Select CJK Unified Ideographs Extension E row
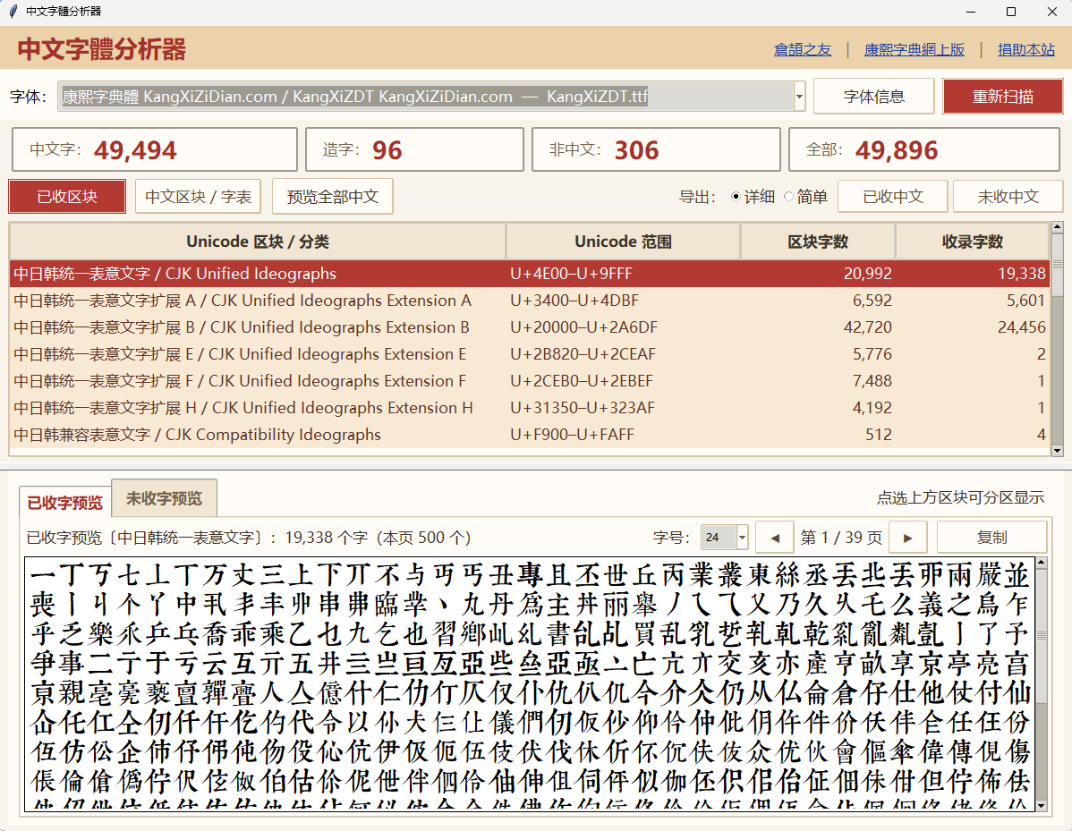This screenshot has width=1072, height=831. point(530,354)
